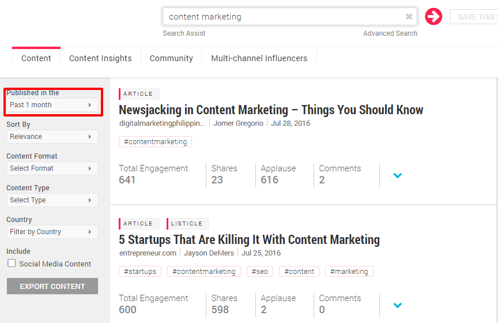
Task: Click the Total Engagement 600 value
Action: pos(128,310)
